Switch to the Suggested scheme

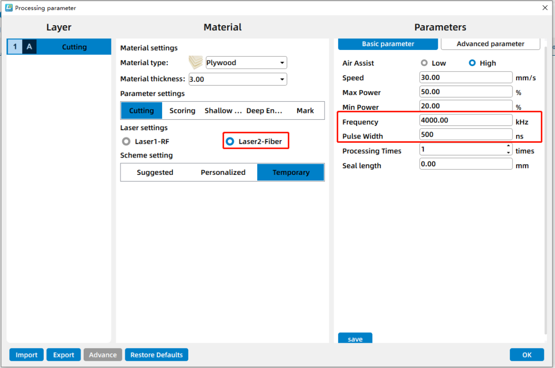point(155,172)
